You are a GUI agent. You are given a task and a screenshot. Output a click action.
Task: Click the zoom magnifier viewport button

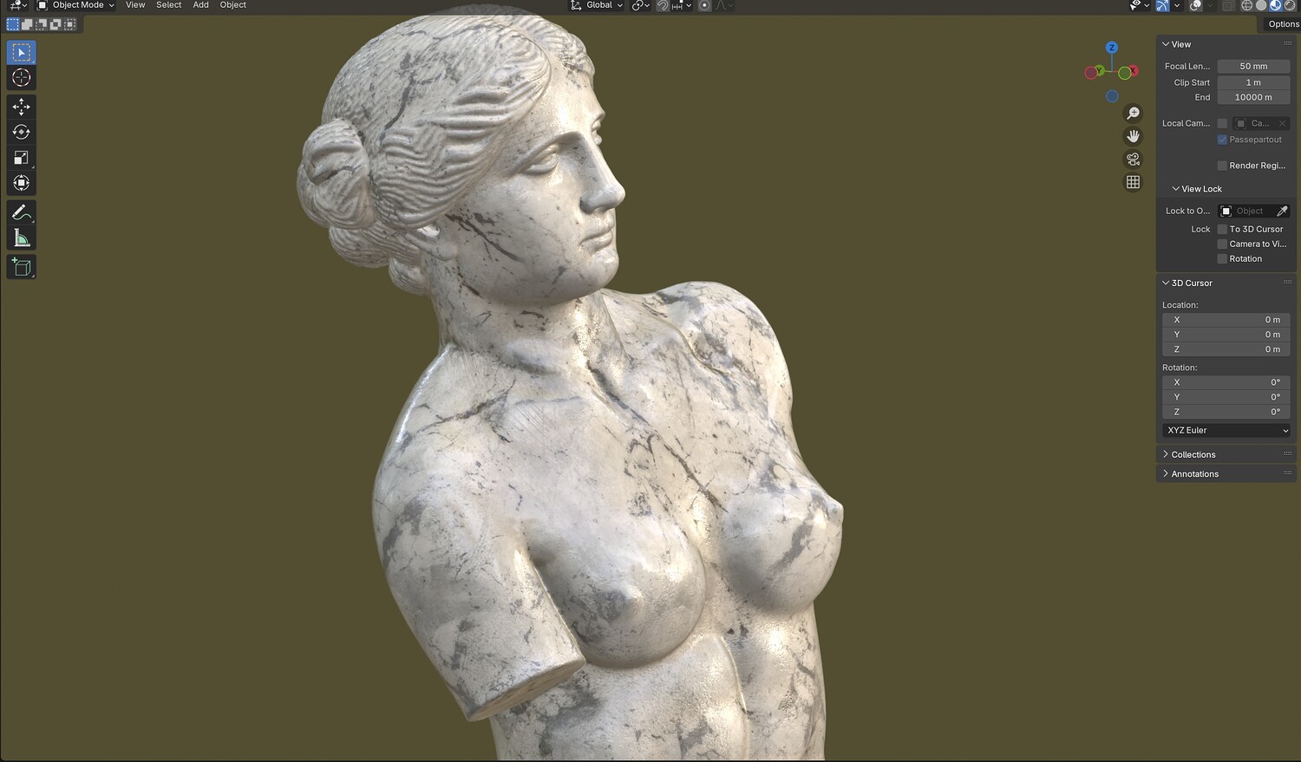[1133, 114]
